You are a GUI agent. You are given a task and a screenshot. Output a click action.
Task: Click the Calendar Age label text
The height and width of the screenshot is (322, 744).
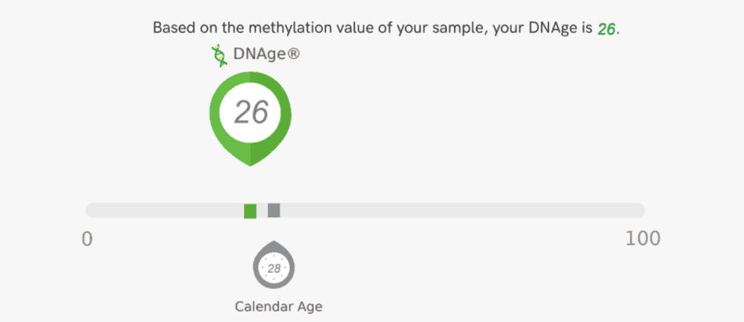279,307
